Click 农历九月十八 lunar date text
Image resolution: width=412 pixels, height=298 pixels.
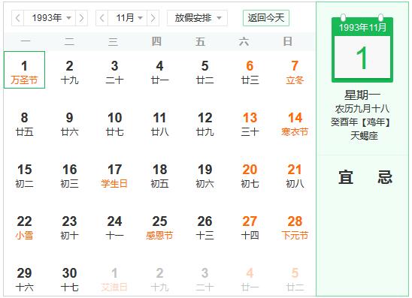click(x=362, y=108)
